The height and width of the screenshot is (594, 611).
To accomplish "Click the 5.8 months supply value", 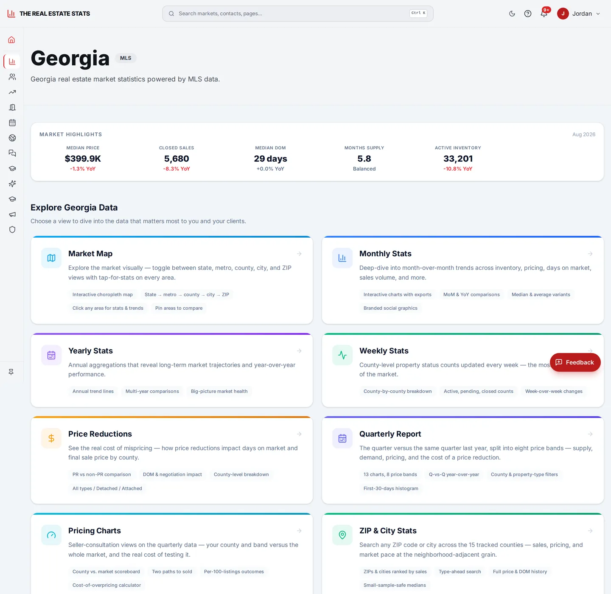I will [x=364, y=159].
